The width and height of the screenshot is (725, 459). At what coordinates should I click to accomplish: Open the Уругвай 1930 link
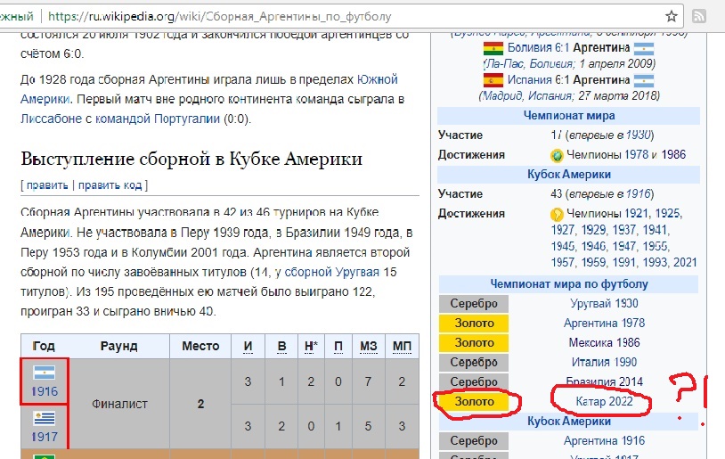[604, 304]
